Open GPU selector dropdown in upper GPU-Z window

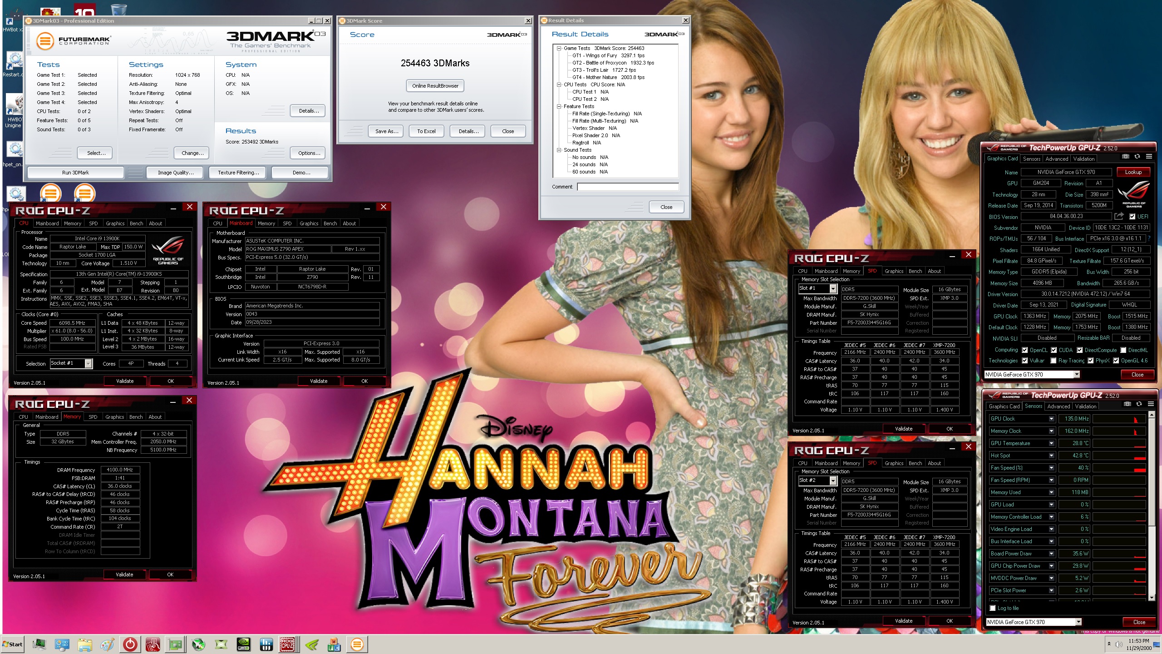[x=1076, y=375]
